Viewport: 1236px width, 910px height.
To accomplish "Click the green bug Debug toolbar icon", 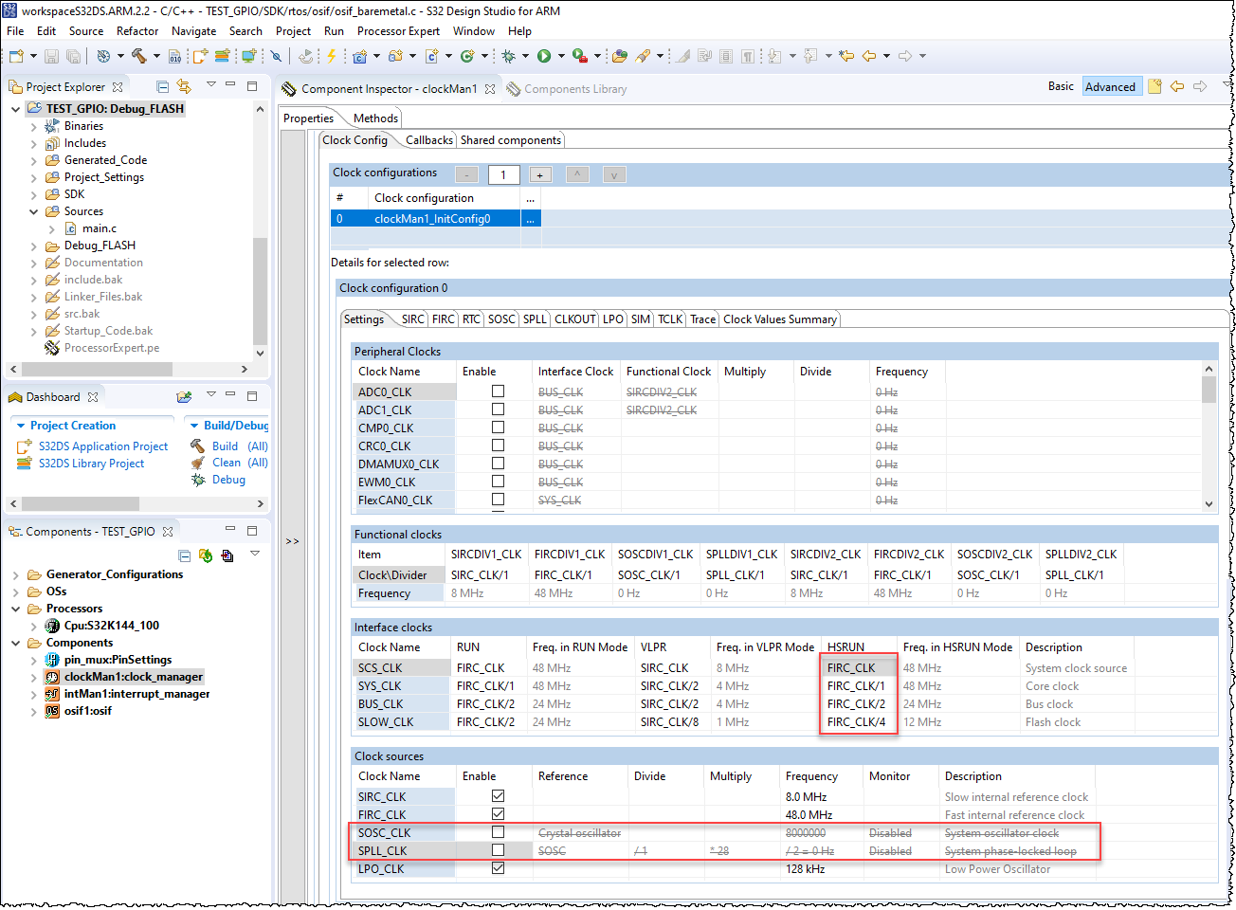I will 508,56.
